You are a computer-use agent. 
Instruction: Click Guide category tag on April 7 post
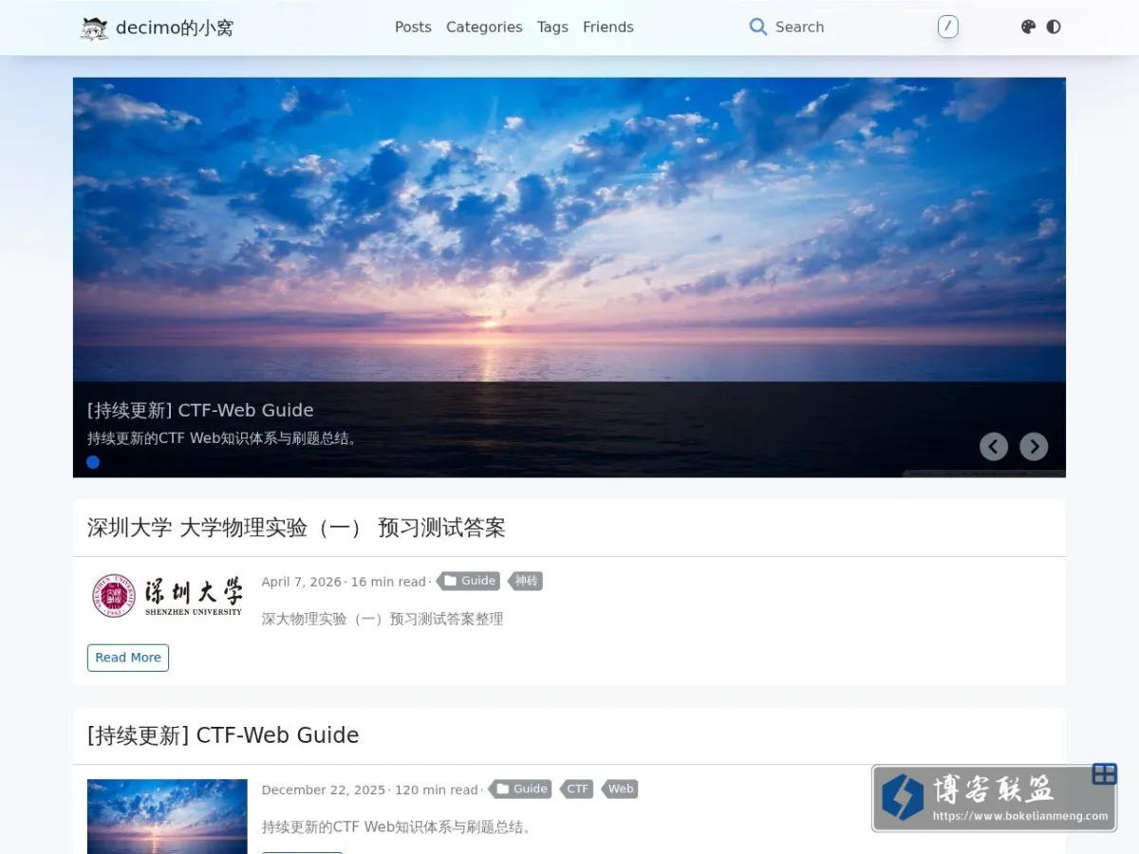click(469, 581)
